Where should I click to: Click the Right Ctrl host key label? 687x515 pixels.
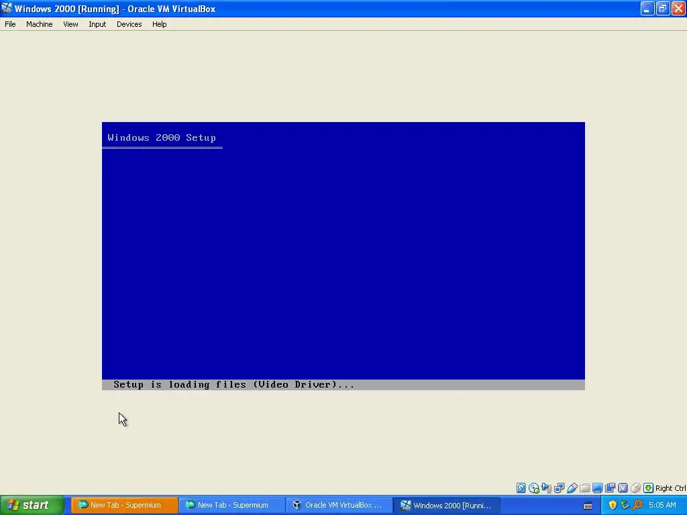pos(671,488)
